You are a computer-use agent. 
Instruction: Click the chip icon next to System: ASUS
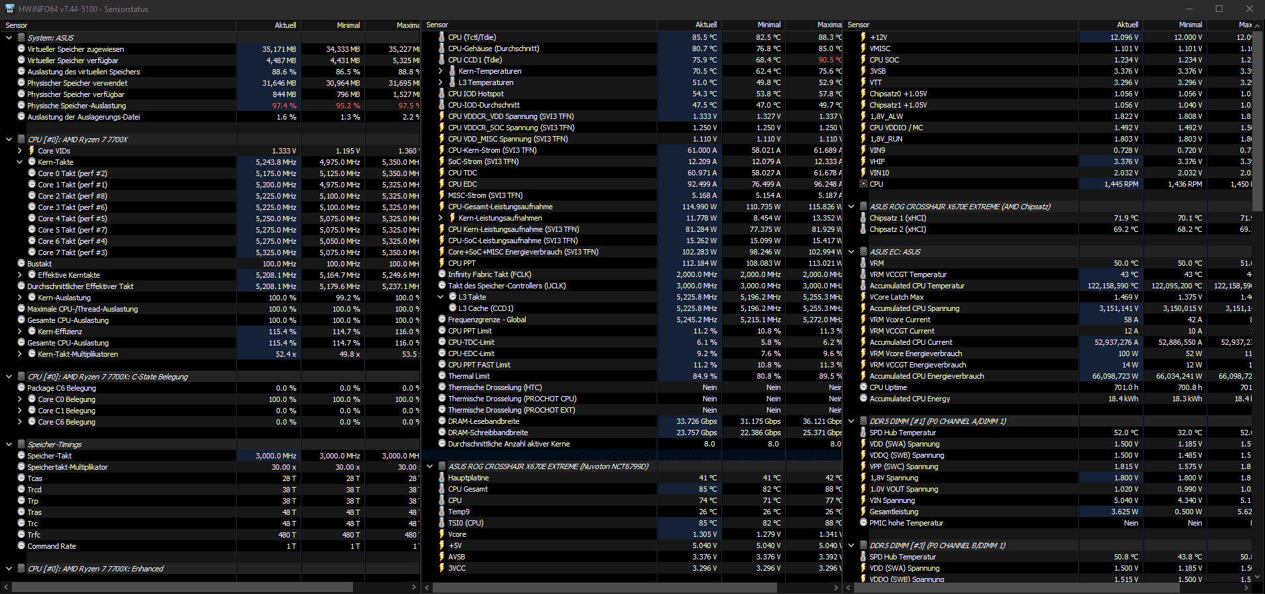click(x=21, y=38)
